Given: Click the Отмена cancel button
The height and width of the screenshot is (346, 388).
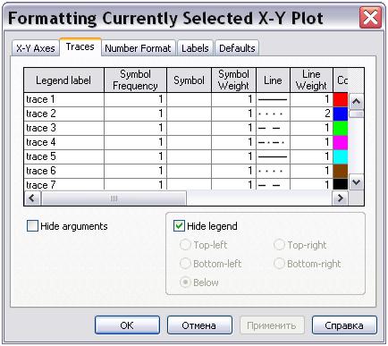Looking at the screenshot, I should pos(199,325).
